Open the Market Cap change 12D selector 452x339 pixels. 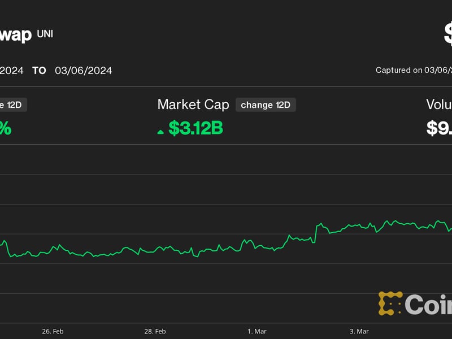[265, 105]
